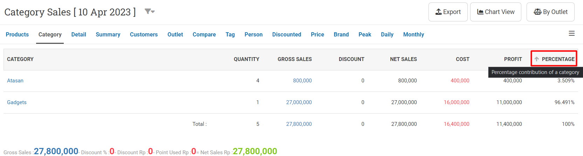The height and width of the screenshot is (156, 583).
Task: Open the Gadgets category link
Action: click(x=17, y=102)
